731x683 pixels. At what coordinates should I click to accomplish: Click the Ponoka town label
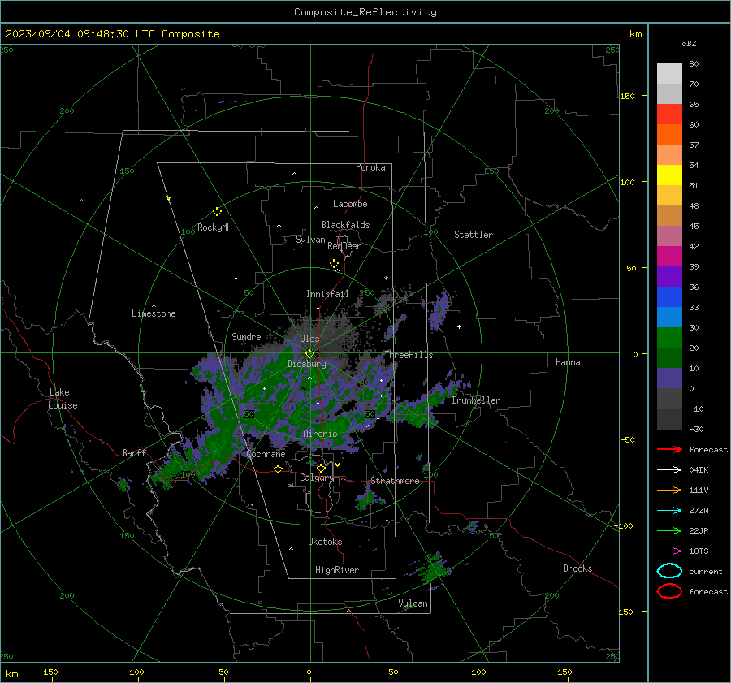pyautogui.click(x=370, y=167)
